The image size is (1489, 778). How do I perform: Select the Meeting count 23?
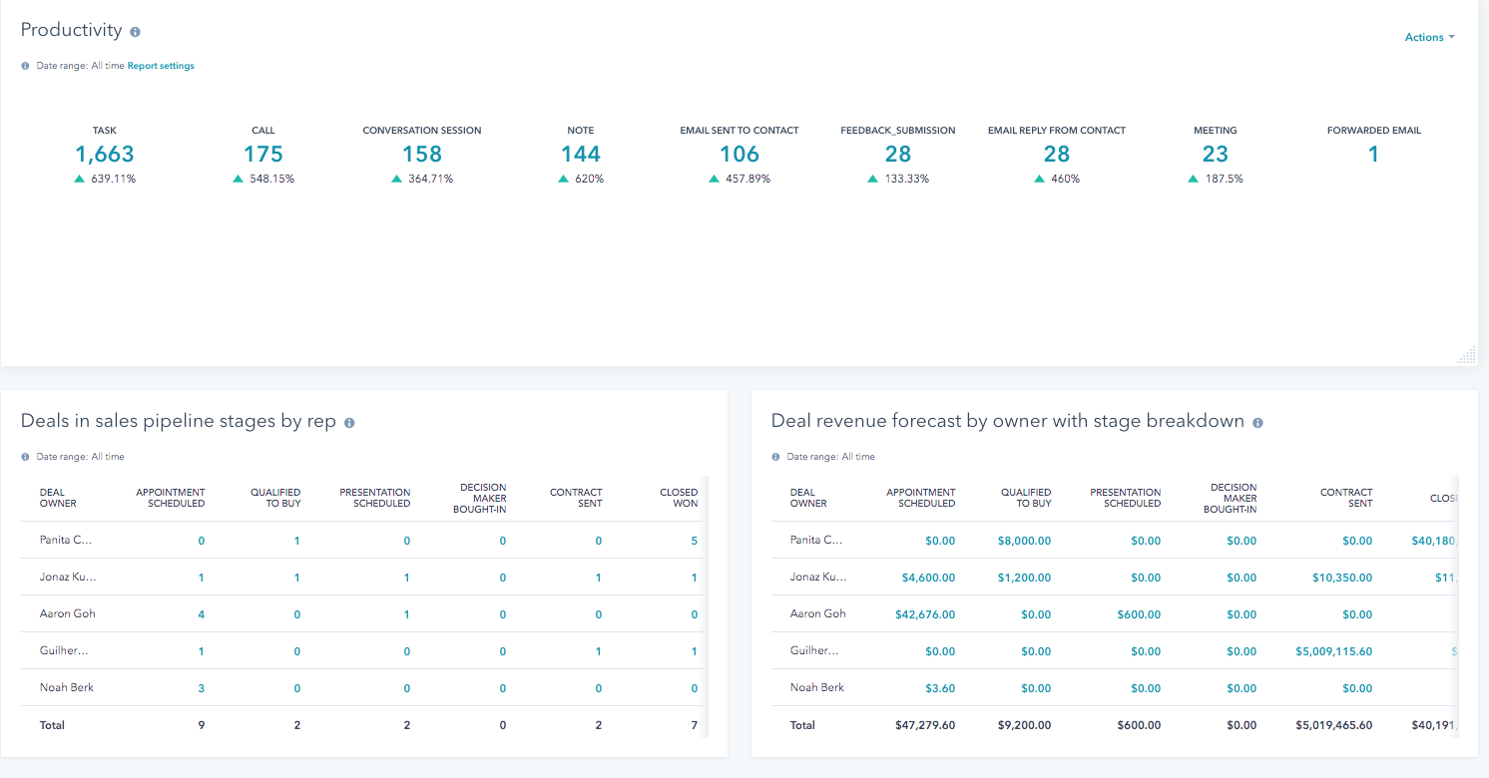click(1216, 154)
